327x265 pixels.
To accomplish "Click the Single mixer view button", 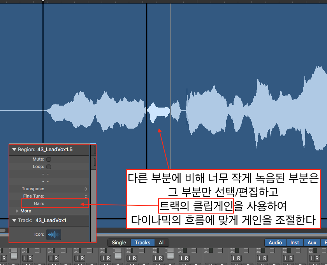I will click(119, 242).
